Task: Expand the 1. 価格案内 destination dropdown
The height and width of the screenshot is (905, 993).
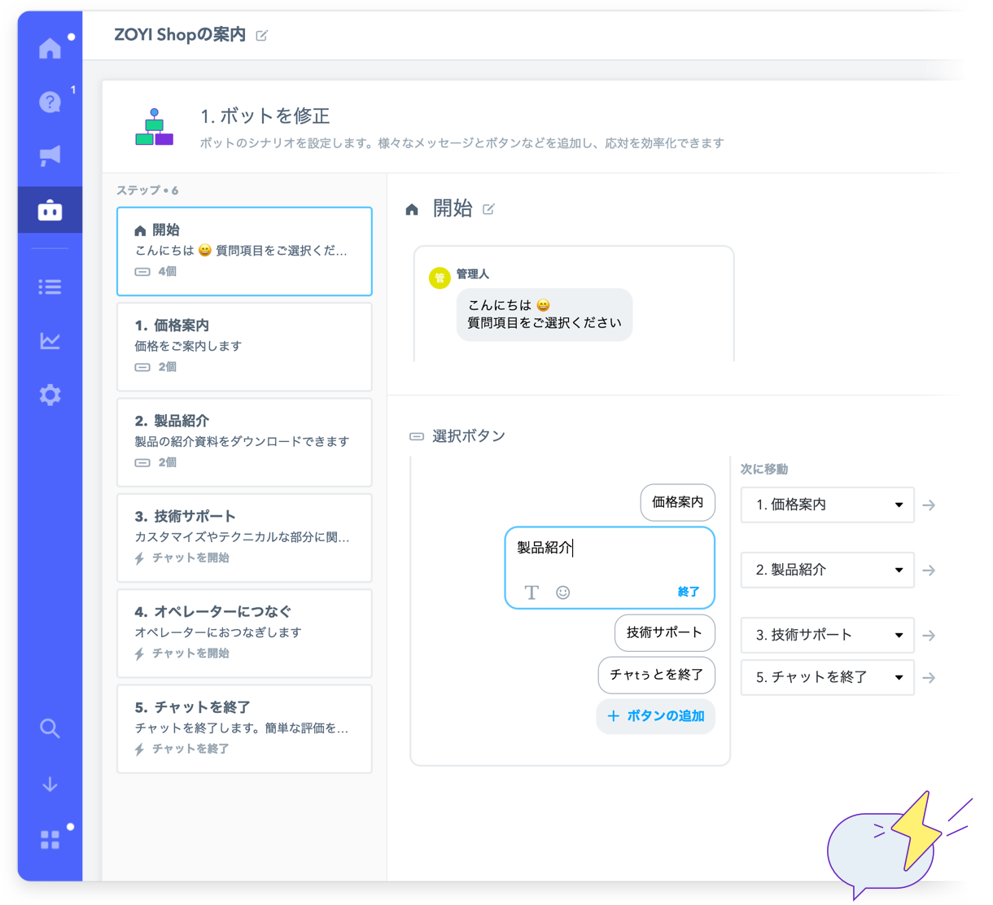Action: coord(827,505)
